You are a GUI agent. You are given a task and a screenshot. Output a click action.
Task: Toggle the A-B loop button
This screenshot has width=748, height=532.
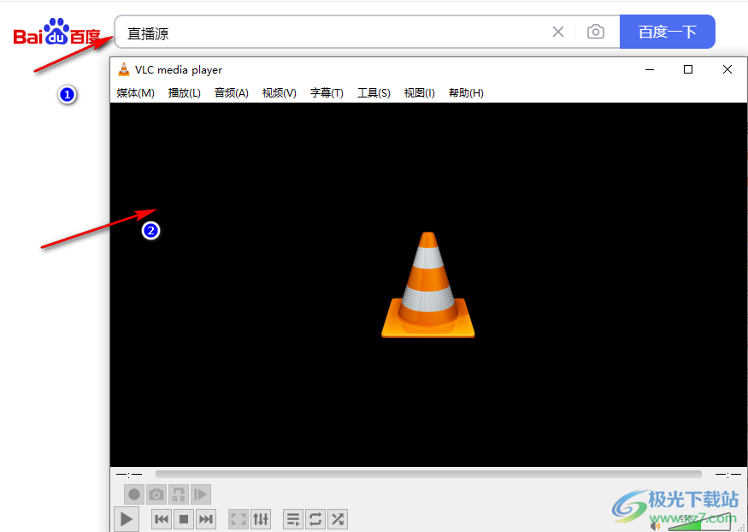(x=179, y=494)
